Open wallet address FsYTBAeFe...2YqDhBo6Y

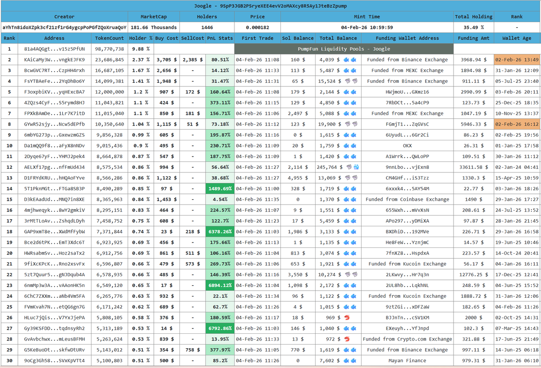point(54,81)
